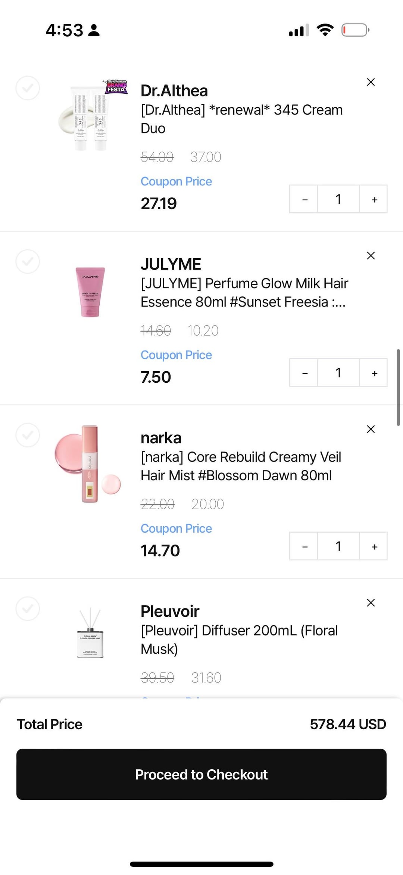The image size is (403, 875).
Task: Remove Pleuvoir Diffuser from cart
Action: [371, 603]
